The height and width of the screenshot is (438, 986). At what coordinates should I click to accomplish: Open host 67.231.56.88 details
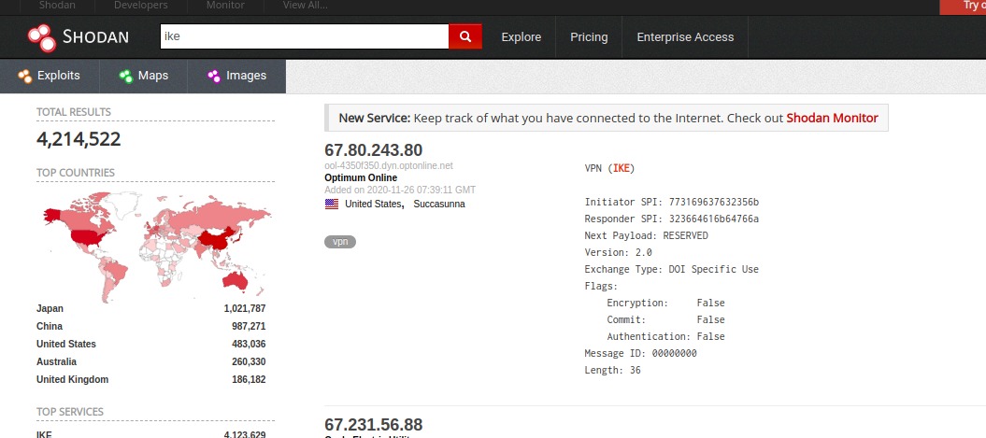click(x=374, y=424)
